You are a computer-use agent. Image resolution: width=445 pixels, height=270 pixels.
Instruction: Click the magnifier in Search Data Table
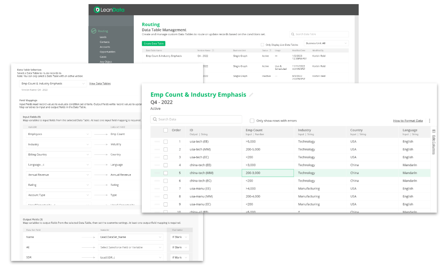[293, 34]
